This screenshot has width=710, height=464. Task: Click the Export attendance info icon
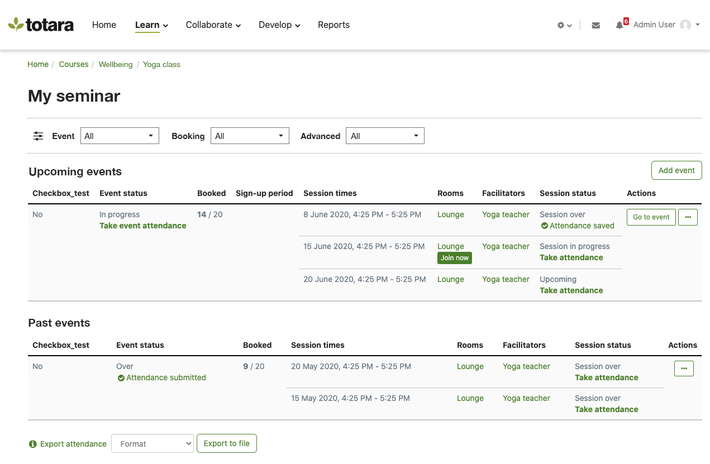tap(33, 444)
